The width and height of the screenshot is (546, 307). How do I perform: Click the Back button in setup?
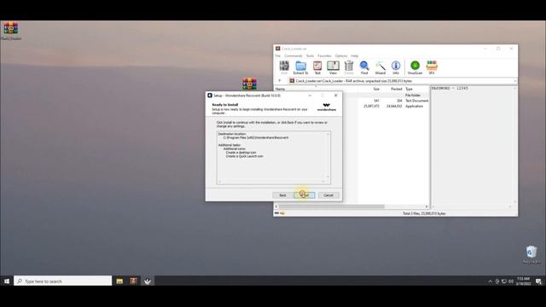coord(282,195)
